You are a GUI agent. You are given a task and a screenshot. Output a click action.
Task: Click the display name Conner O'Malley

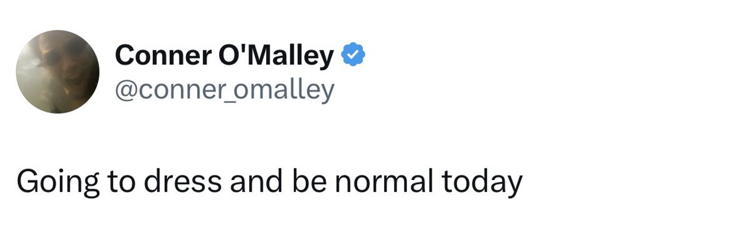pos(224,55)
